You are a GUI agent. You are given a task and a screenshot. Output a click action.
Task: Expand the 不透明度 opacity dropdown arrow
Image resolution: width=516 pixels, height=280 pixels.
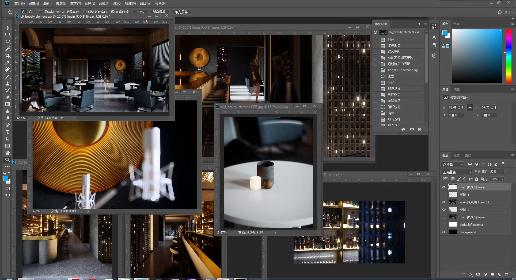(x=502, y=172)
